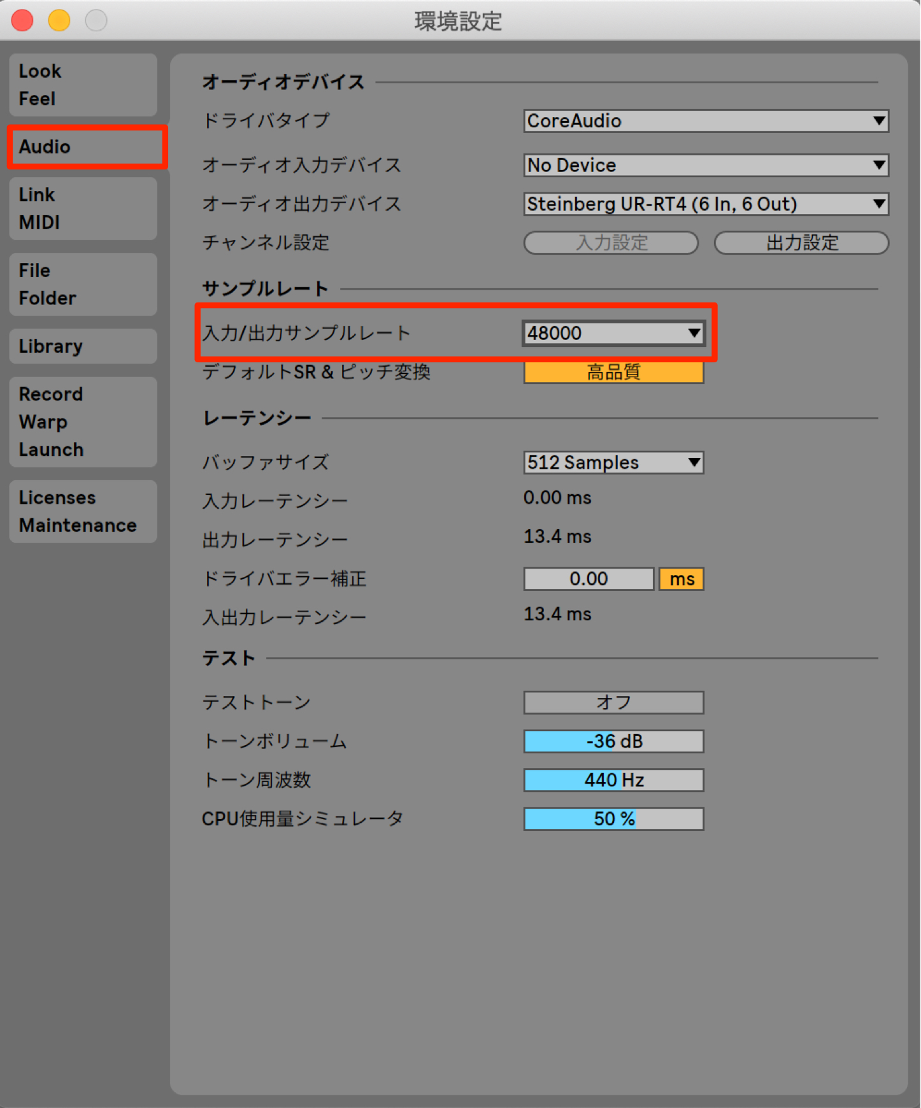Click the driver error compensation 0.00 field
The width and height of the screenshot is (921, 1108).
point(589,579)
